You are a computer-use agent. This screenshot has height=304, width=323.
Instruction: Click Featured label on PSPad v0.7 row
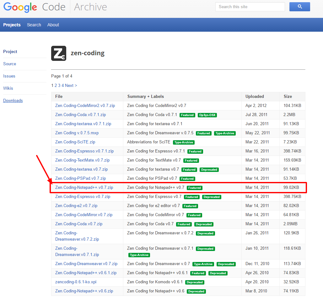[x=187, y=179]
